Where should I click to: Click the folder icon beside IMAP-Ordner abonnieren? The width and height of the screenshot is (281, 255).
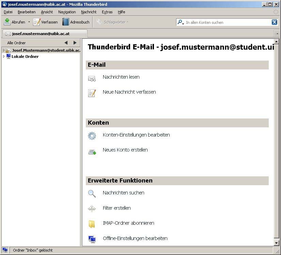click(x=92, y=223)
